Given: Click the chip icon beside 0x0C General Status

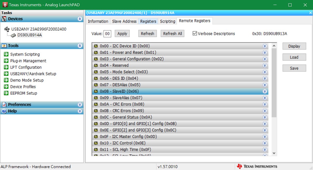Looking at the screenshot, I should (x=96, y=117).
